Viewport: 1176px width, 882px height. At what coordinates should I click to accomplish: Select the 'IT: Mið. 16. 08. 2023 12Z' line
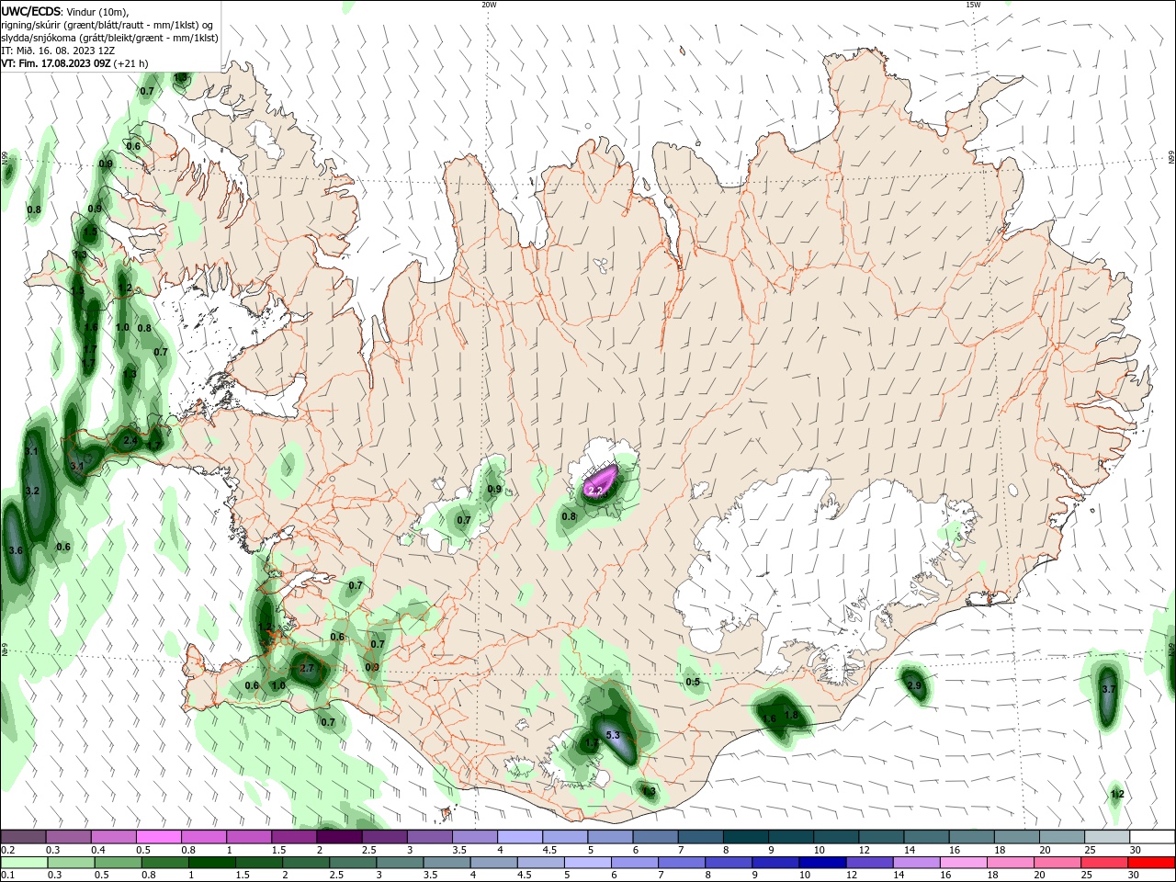point(57,51)
